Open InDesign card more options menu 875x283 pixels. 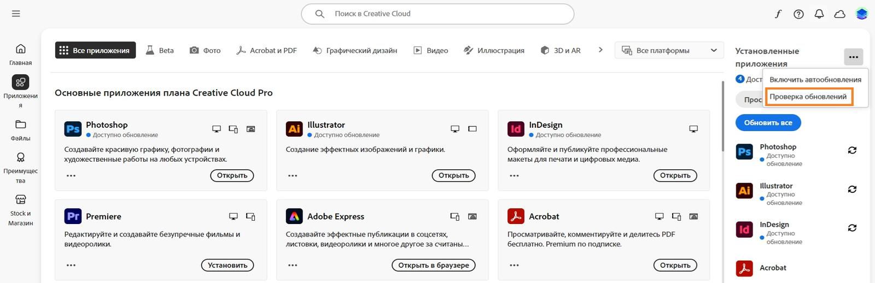click(514, 175)
